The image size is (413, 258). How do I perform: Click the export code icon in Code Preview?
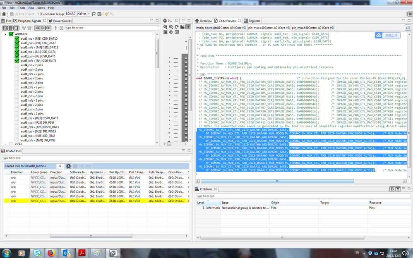(x=408, y=28)
